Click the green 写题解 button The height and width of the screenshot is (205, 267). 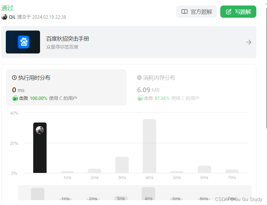[x=238, y=12]
